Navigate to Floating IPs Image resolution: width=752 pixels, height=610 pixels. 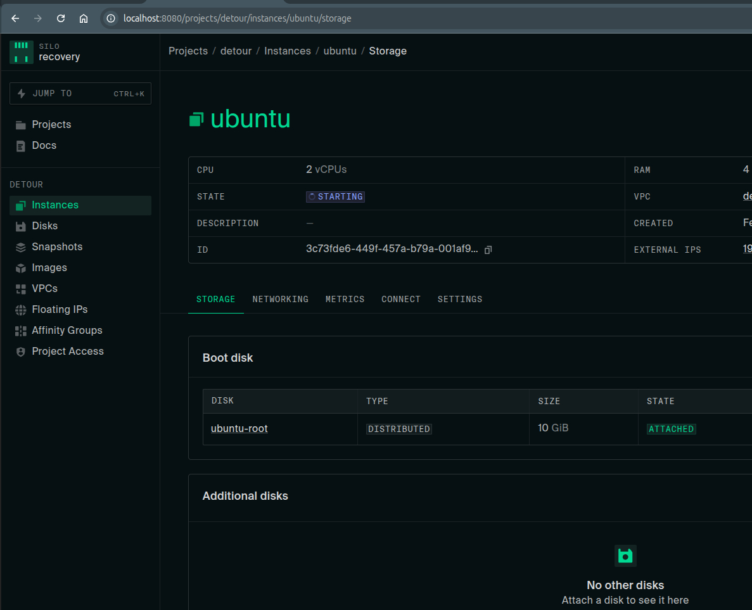tap(60, 310)
